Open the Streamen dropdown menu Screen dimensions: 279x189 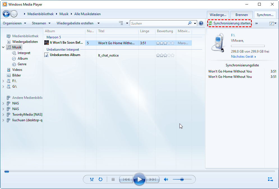tap(41, 23)
